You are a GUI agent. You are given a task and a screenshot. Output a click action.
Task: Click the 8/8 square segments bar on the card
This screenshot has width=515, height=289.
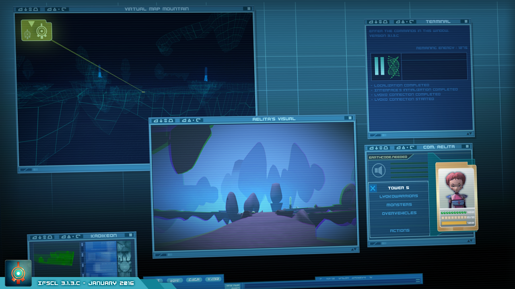[x=453, y=217]
